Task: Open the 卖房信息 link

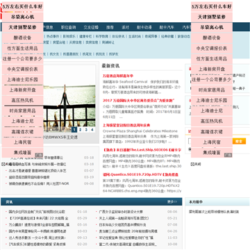Action: pos(92,42)
